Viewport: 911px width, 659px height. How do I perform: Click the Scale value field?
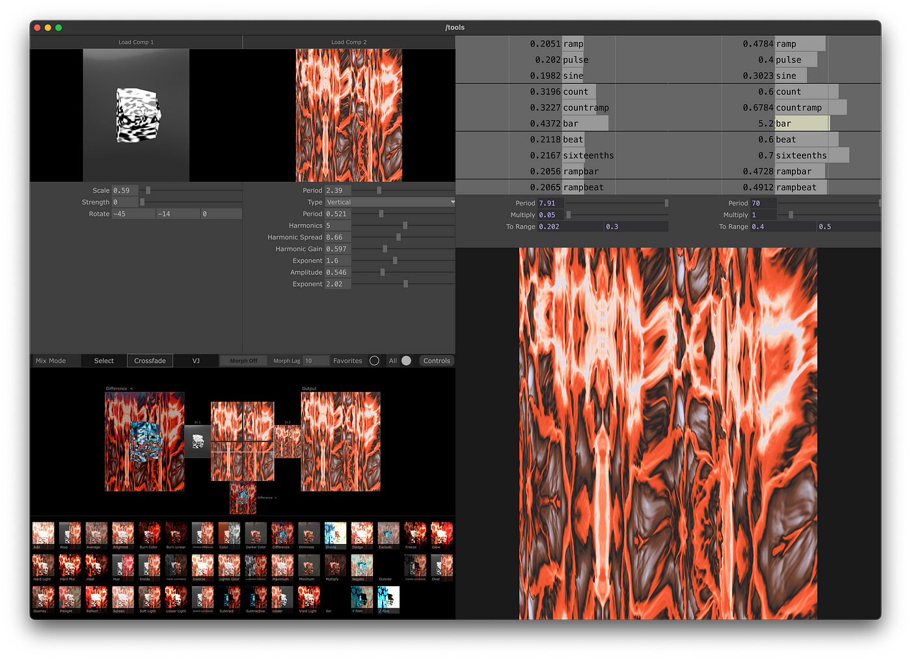tap(124, 190)
